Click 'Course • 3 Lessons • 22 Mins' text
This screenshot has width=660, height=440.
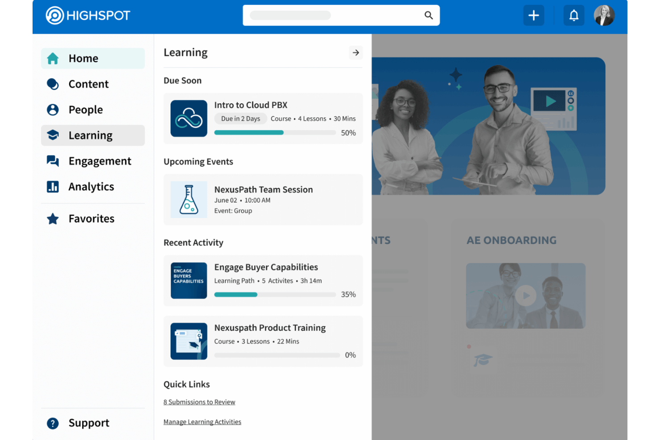click(256, 341)
